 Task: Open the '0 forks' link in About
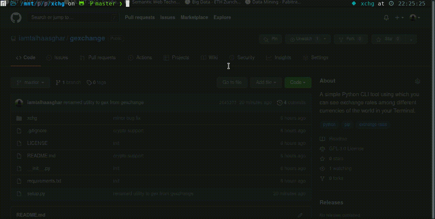tap(332, 179)
